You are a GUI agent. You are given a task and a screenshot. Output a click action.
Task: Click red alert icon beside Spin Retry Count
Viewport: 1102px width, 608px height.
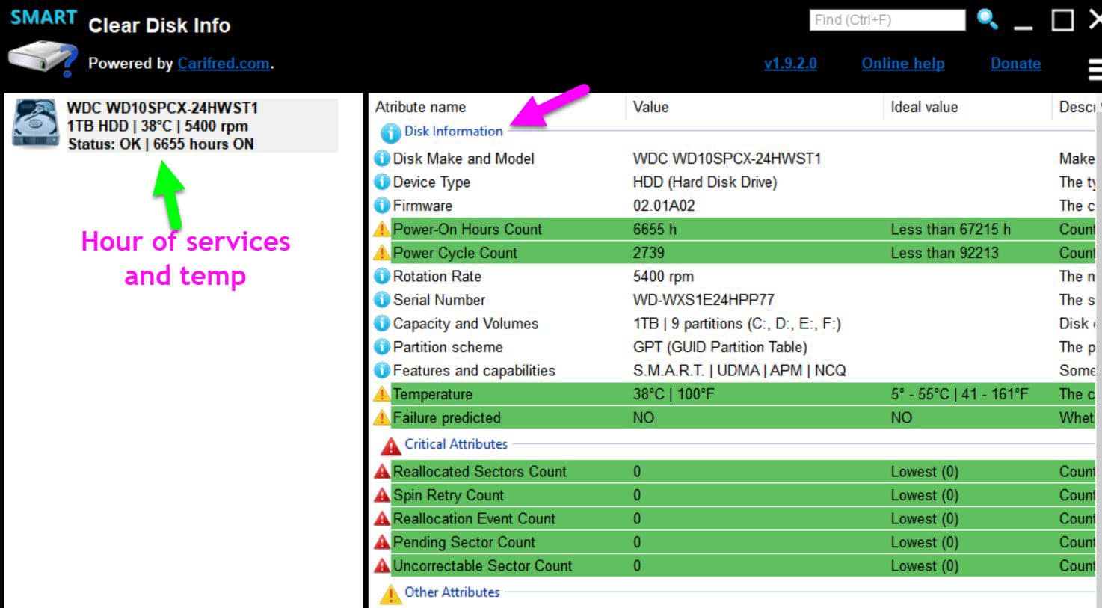(382, 495)
